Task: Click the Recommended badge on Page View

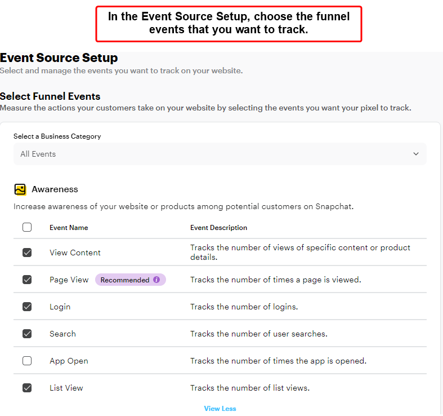Action: point(130,280)
